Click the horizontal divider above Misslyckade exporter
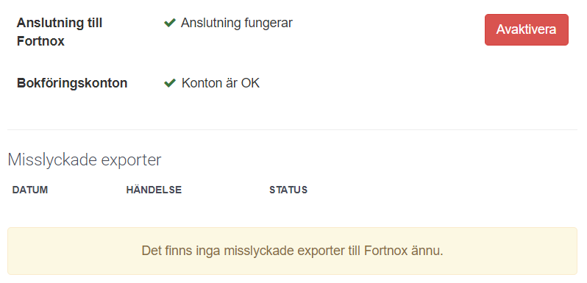587x283 pixels. [x=292, y=129]
